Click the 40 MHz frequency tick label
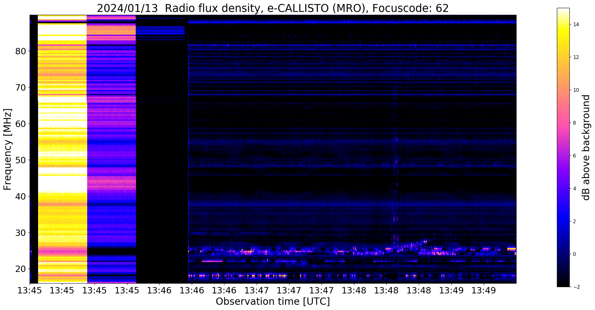595x310 pixels. pyautogui.click(x=21, y=196)
